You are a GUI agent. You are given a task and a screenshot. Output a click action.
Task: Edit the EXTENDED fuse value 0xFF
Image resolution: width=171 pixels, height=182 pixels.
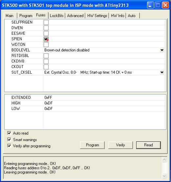coord(48,98)
